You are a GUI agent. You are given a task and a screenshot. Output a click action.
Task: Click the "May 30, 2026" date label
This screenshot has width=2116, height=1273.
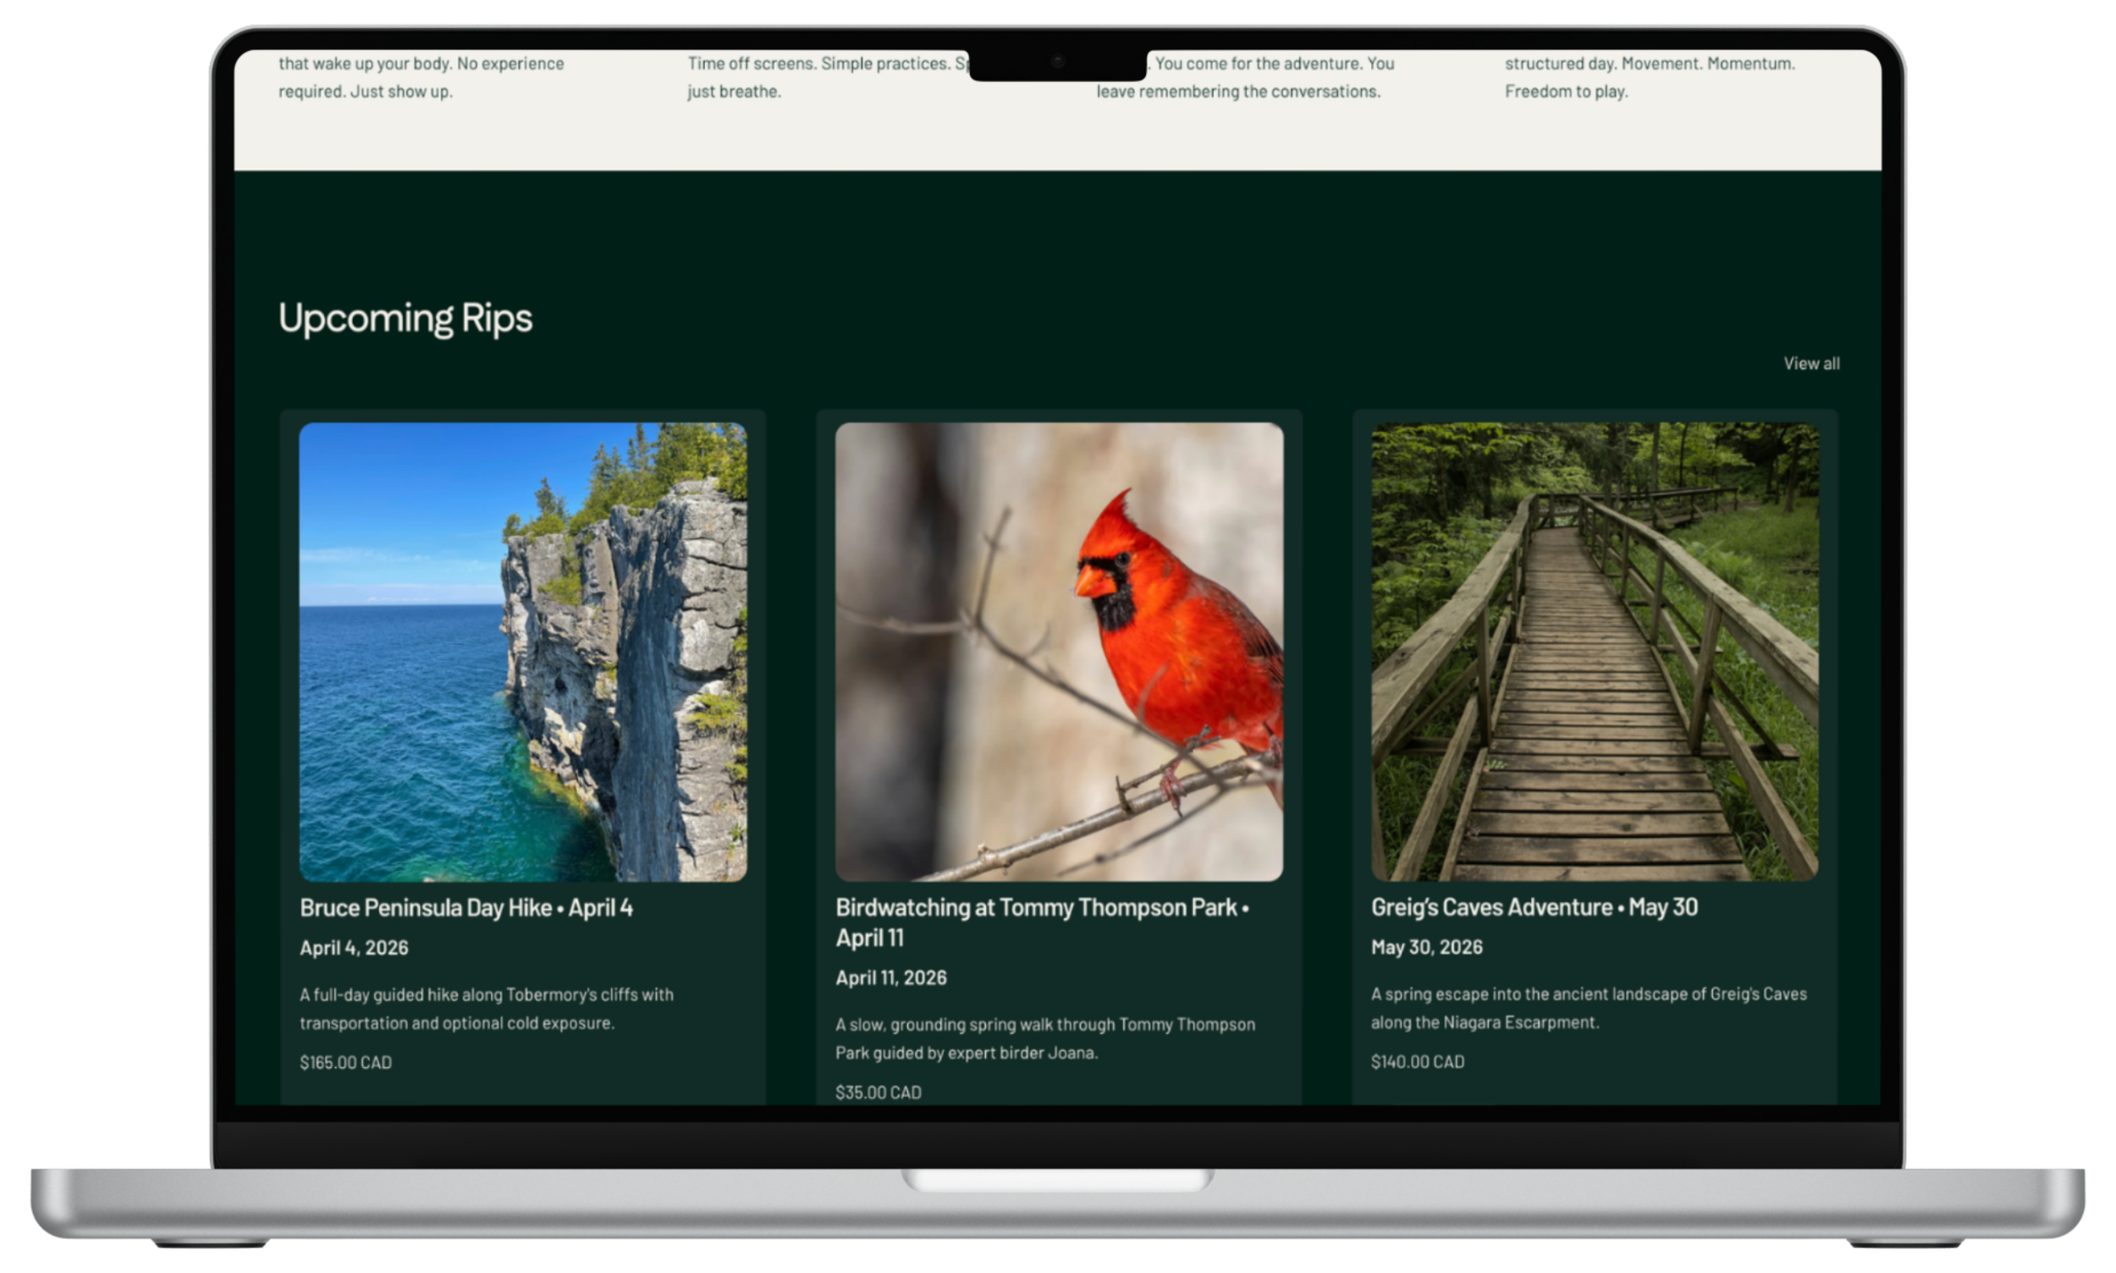pos(1428,946)
